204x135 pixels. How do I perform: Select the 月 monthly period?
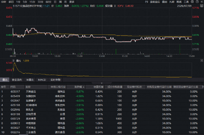(x=65, y=2)
